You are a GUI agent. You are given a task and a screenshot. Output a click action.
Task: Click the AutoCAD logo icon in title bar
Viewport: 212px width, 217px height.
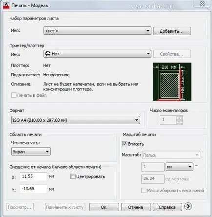click(x=6, y=5)
